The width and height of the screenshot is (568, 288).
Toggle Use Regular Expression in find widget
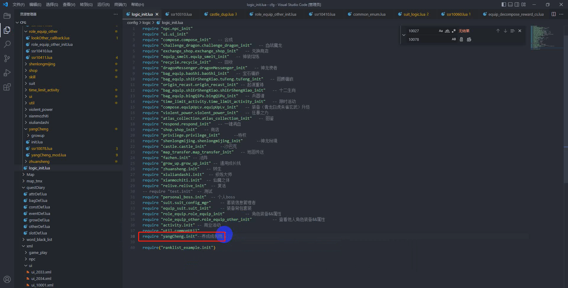coord(454,31)
